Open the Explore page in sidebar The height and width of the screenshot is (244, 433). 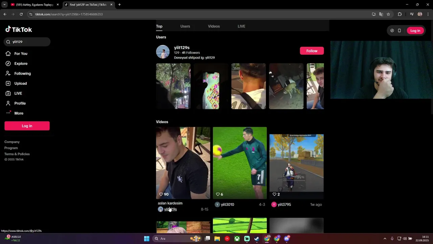(x=21, y=63)
